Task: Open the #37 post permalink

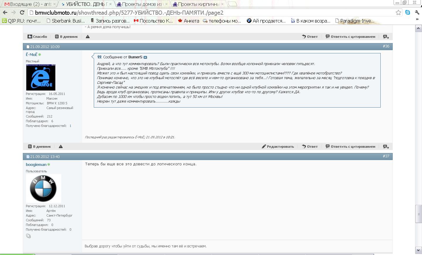Action: [386, 156]
